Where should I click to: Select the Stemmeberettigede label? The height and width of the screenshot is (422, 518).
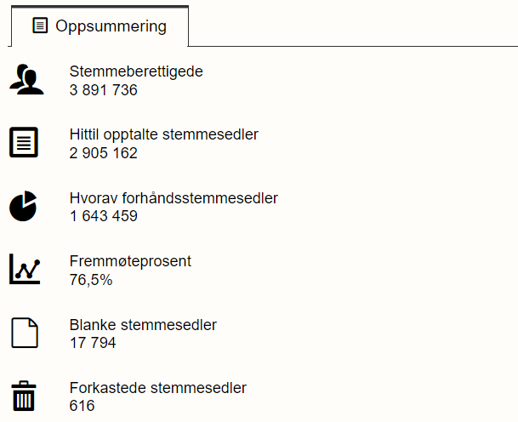coord(136,71)
